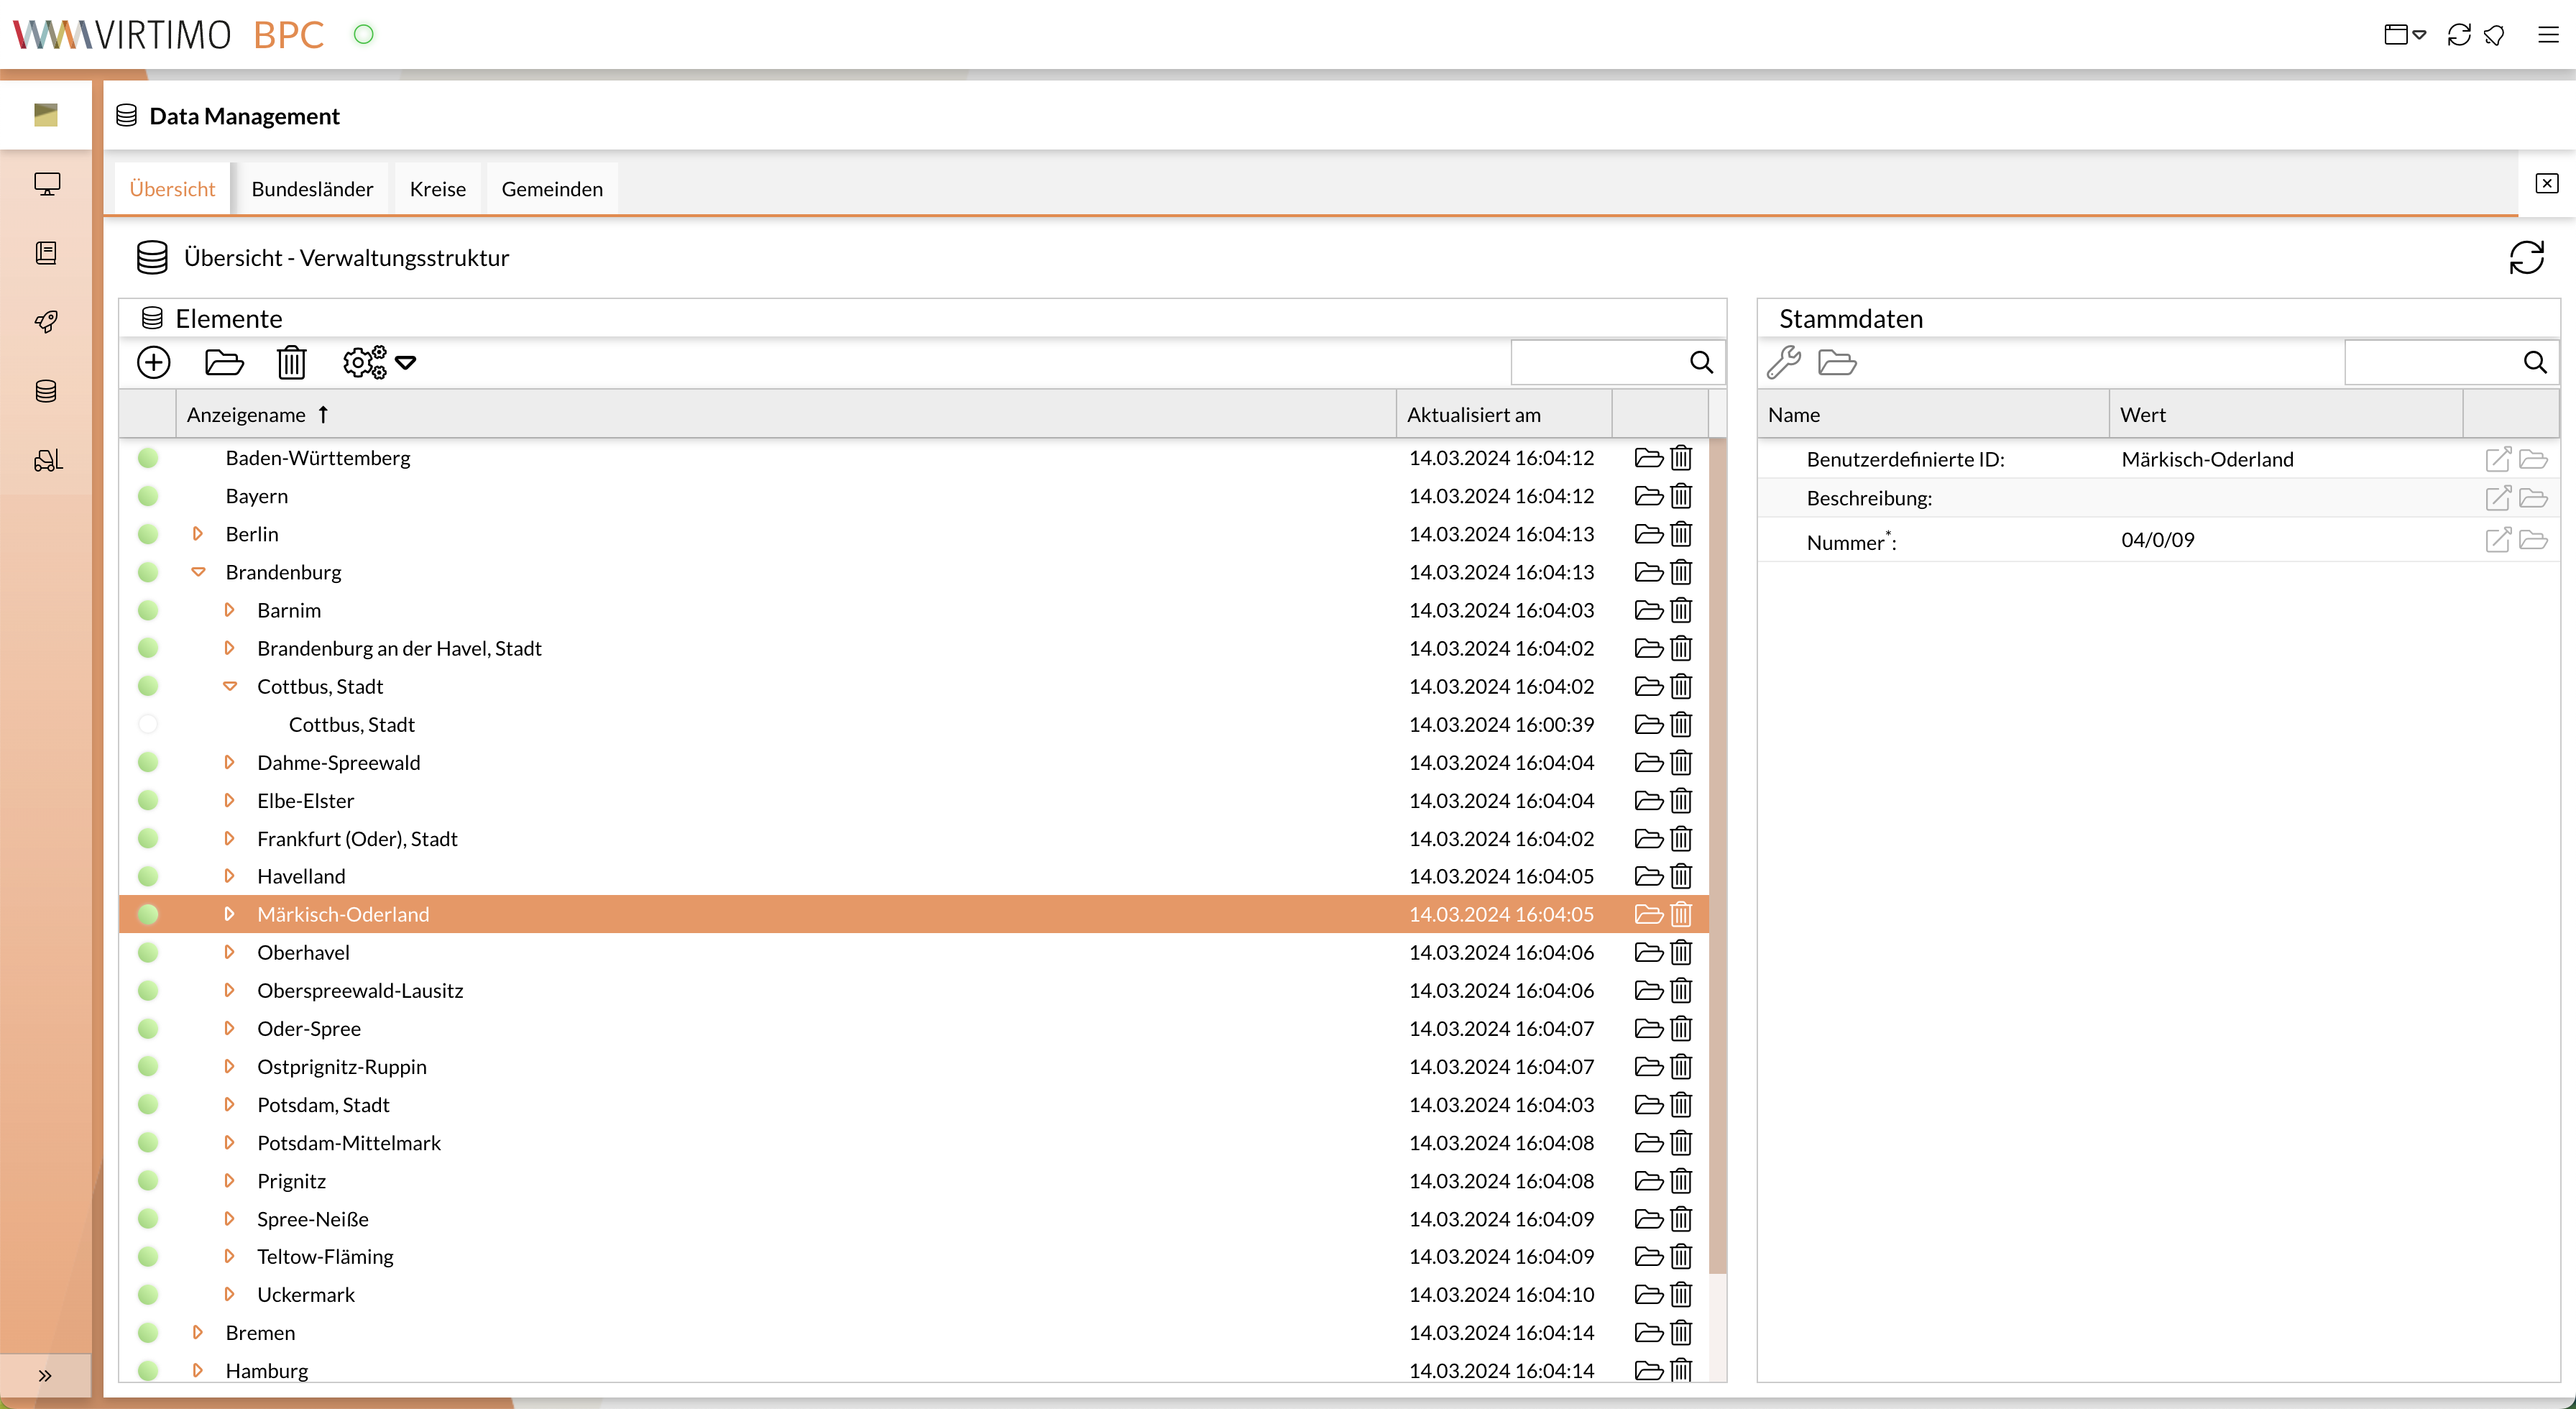
Task: Click the empty status circle of Cottbus, Stadt
Action: (148, 724)
